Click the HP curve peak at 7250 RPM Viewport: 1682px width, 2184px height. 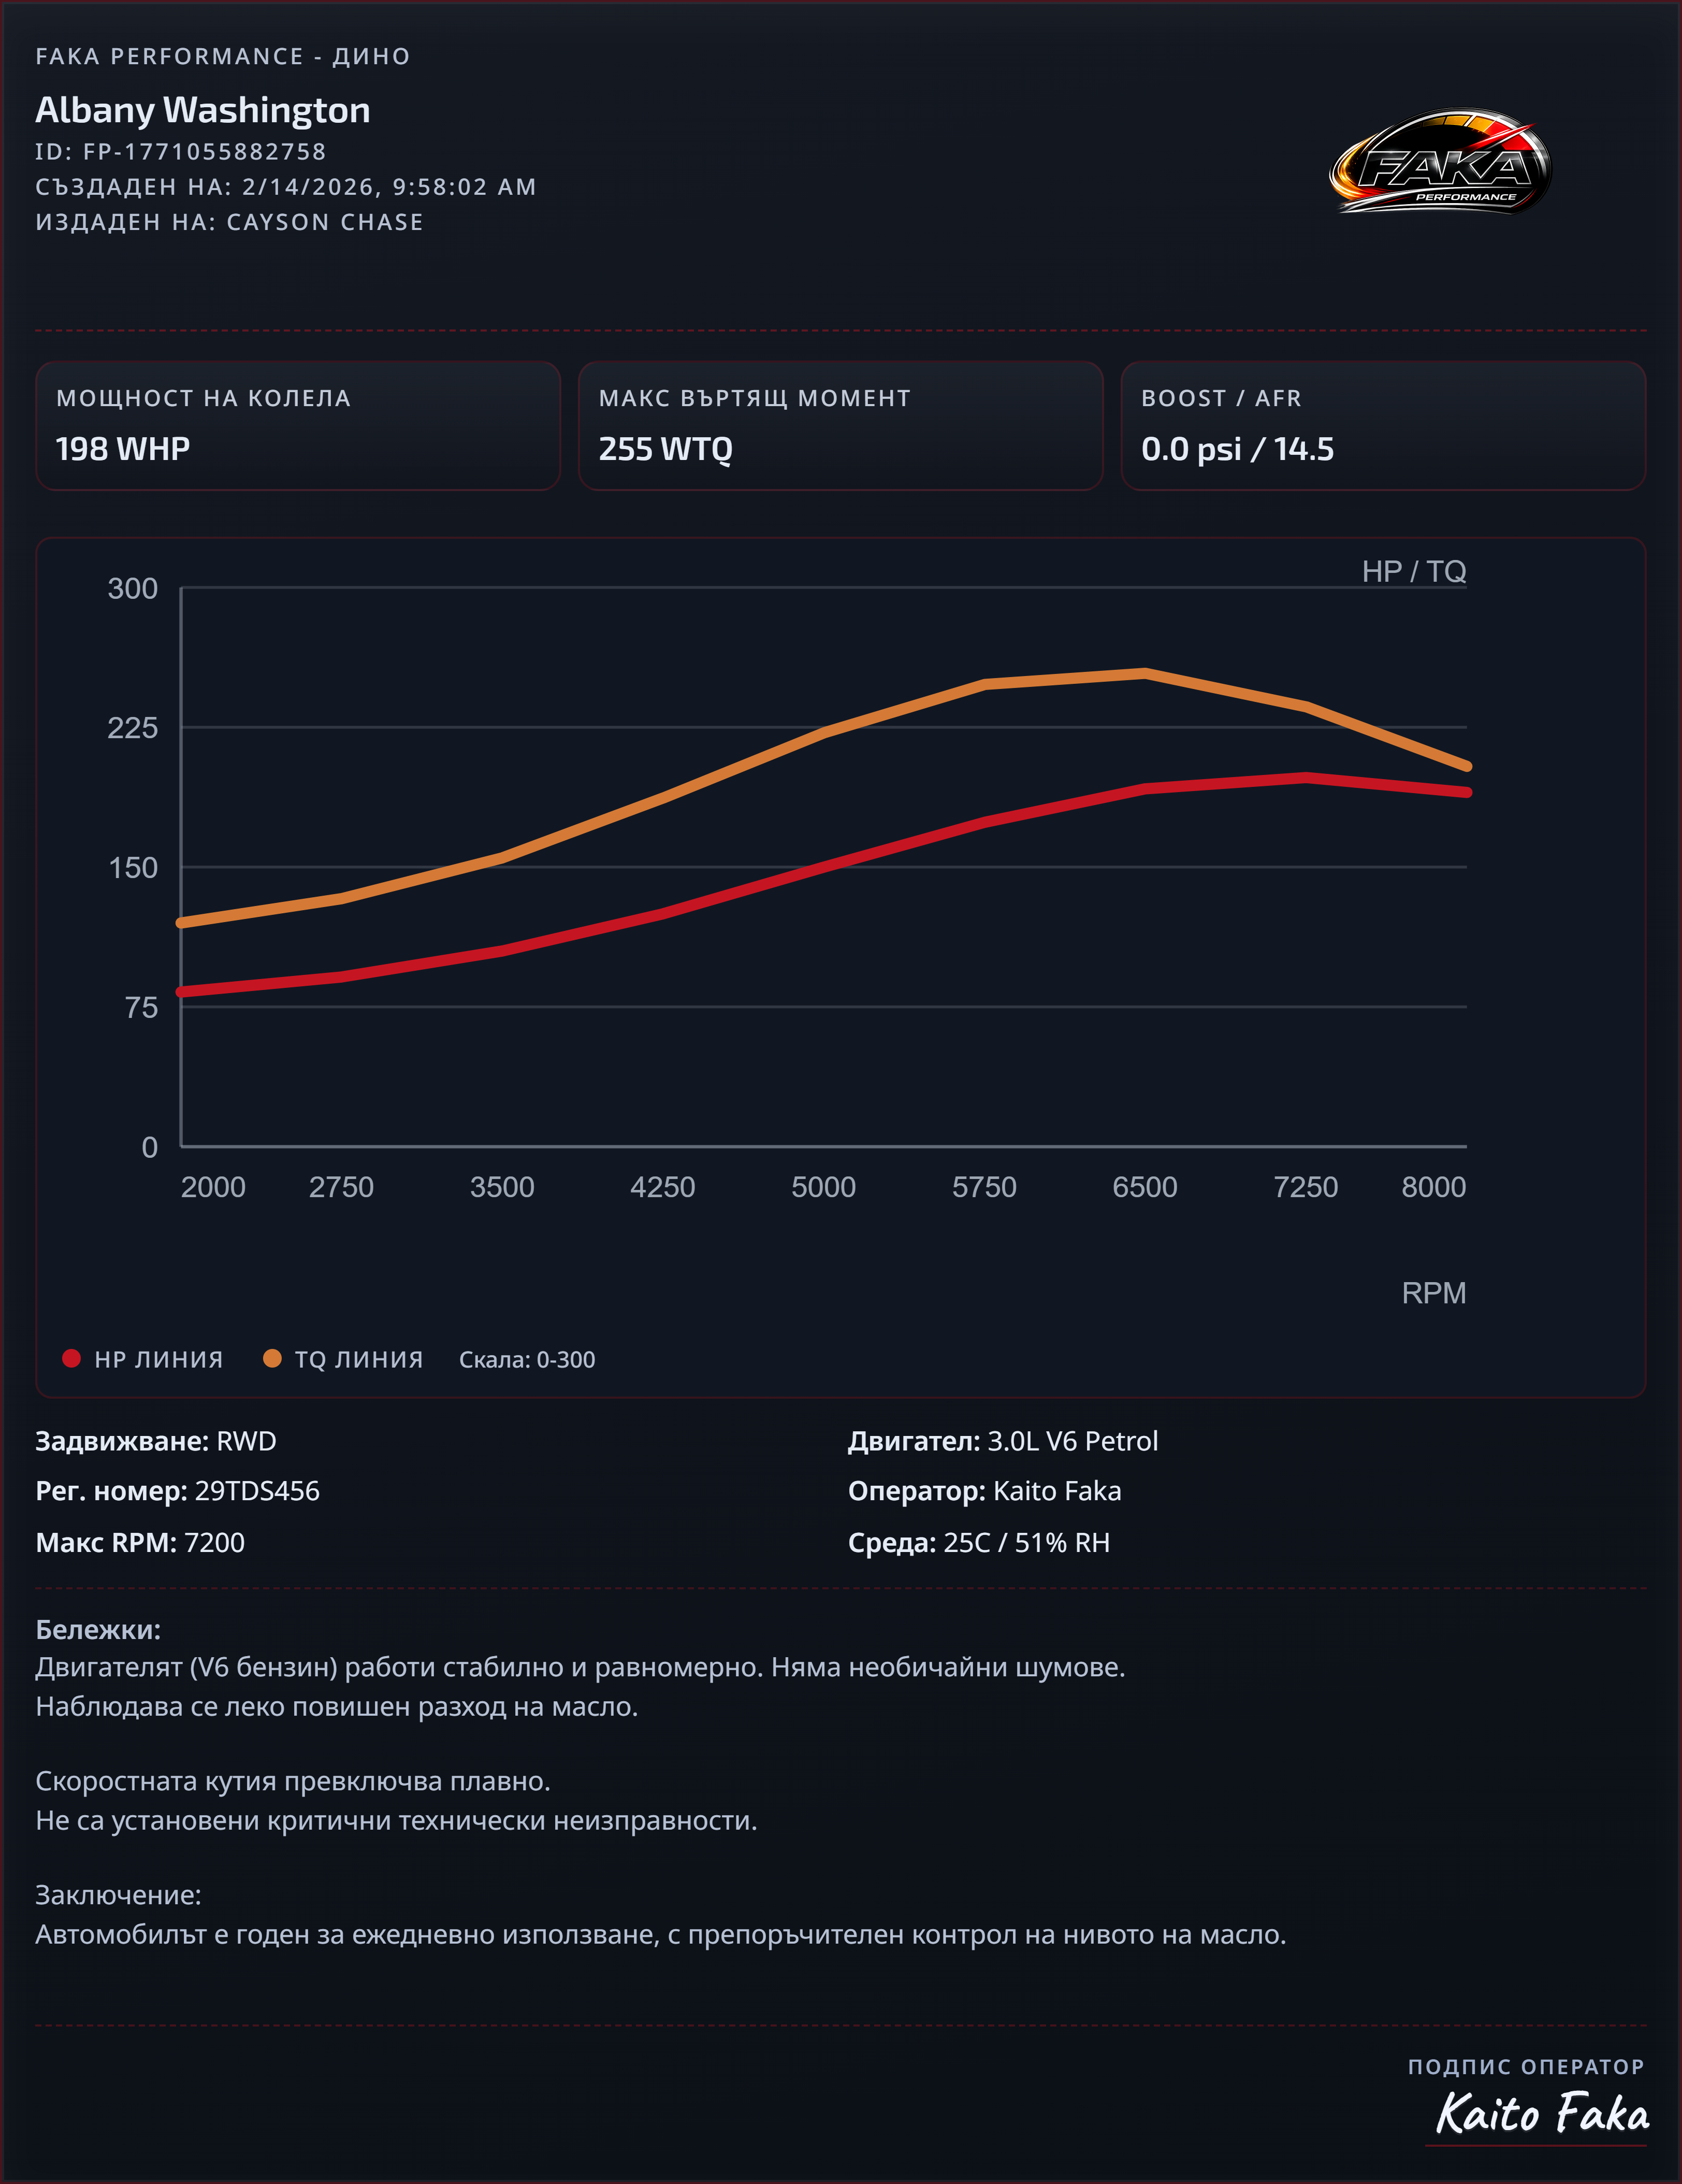click(1306, 777)
